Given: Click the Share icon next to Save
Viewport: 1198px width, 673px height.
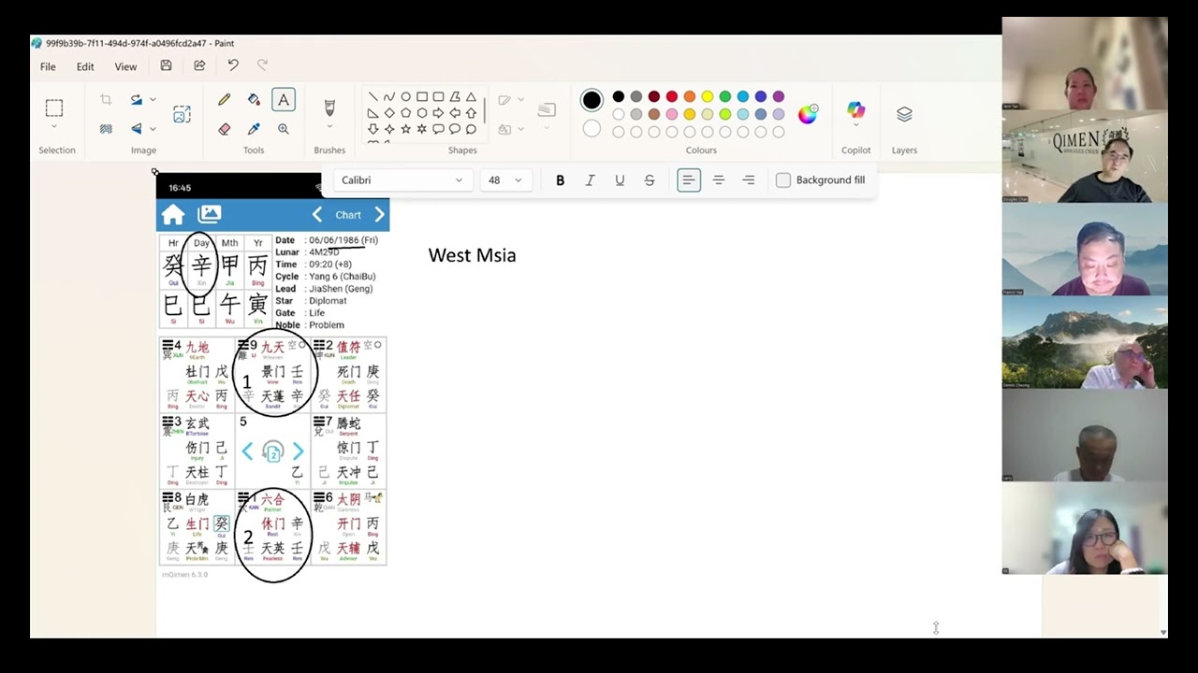Looking at the screenshot, I should (199, 65).
